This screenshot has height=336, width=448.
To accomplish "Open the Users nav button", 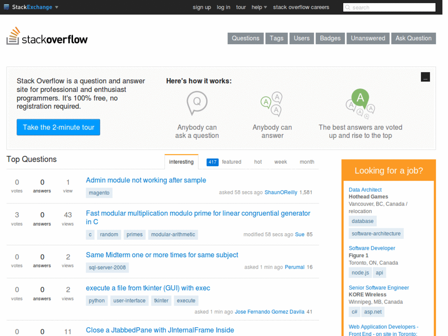I will point(301,38).
